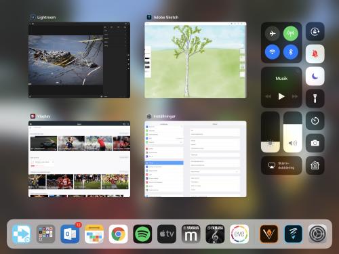The width and height of the screenshot is (339, 254).
Task: Play music in the Musik widget
Action: pyautogui.click(x=281, y=96)
